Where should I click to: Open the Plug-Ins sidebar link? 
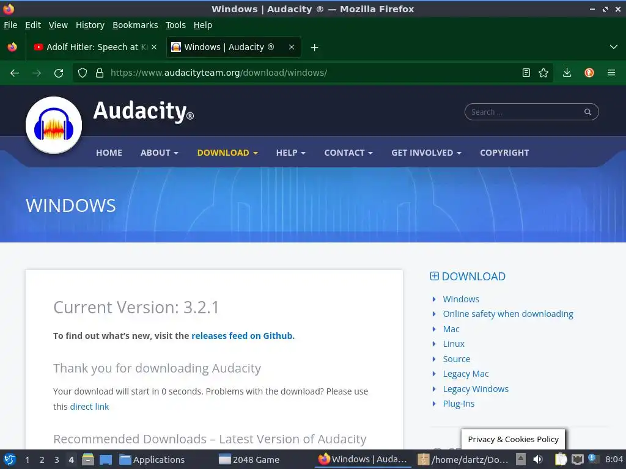coord(458,404)
